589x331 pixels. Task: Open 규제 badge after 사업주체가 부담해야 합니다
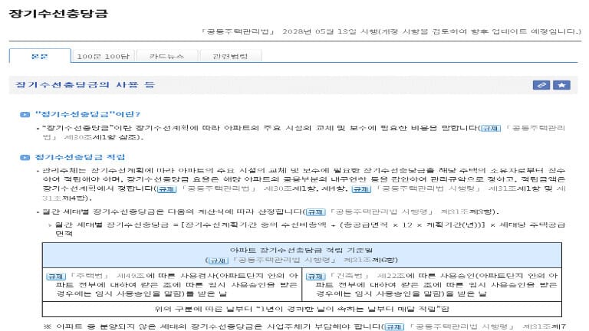click(x=394, y=327)
